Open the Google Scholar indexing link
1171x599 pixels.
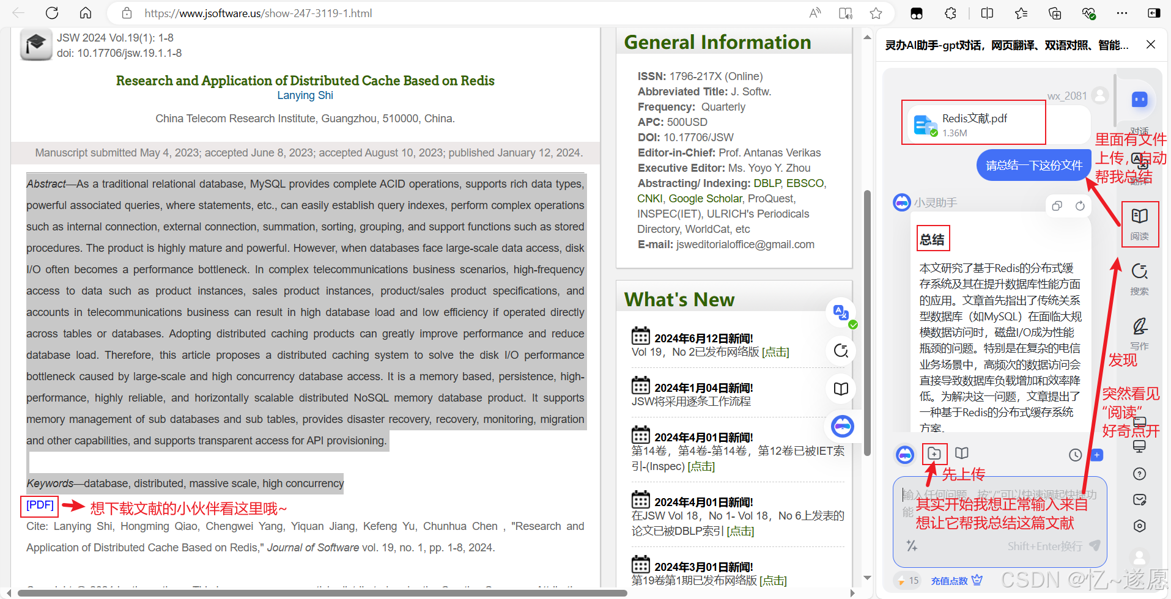pyautogui.click(x=705, y=199)
